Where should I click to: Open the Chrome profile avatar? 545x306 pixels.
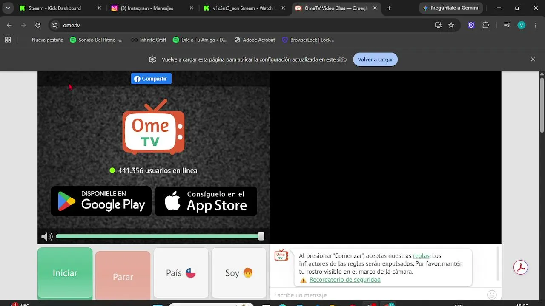[x=522, y=25]
